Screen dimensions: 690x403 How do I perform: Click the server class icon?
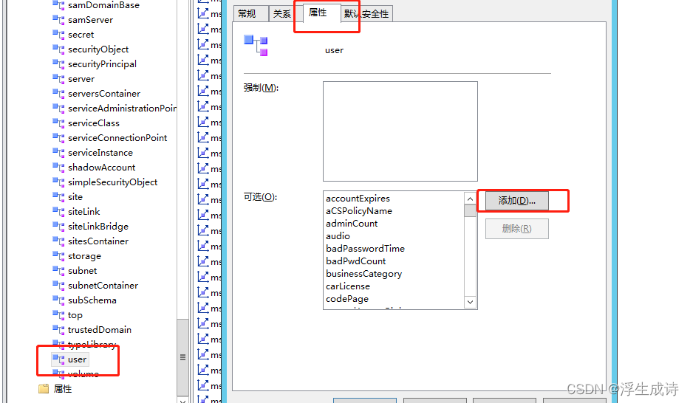point(58,78)
